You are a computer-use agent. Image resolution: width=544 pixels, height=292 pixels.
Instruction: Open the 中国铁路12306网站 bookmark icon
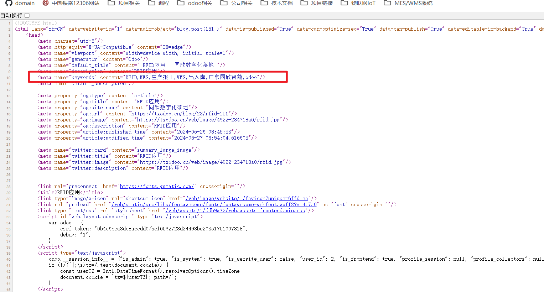pyautogui.click(x=45, y=3)
